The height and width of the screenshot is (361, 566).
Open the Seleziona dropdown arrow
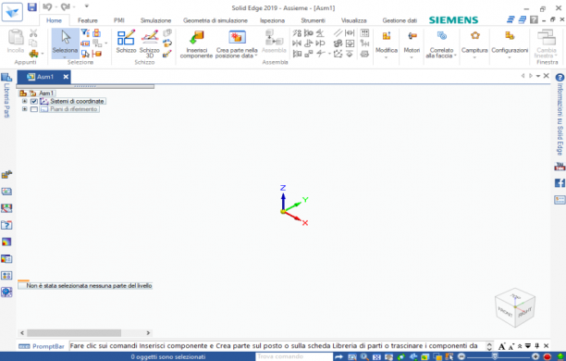pos(65,57)
